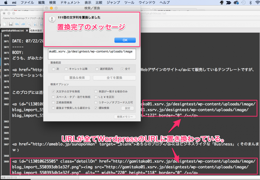
Task: Open the ファイル menu
Action: click(27, 3)
